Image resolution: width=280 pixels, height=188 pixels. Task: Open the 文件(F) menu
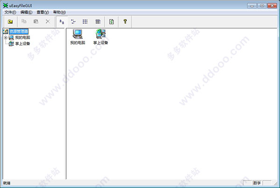[10, 12]
